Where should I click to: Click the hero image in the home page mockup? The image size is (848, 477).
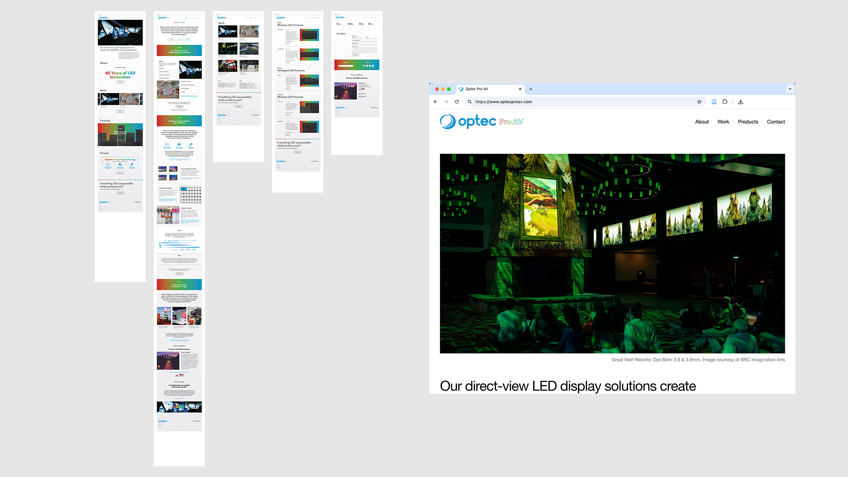tap(120, 32)
